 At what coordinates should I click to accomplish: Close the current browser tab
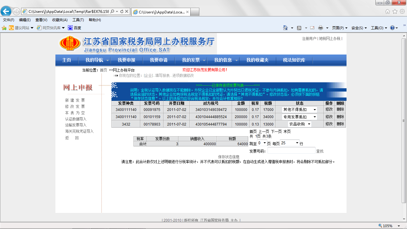[x=187, y=12]
